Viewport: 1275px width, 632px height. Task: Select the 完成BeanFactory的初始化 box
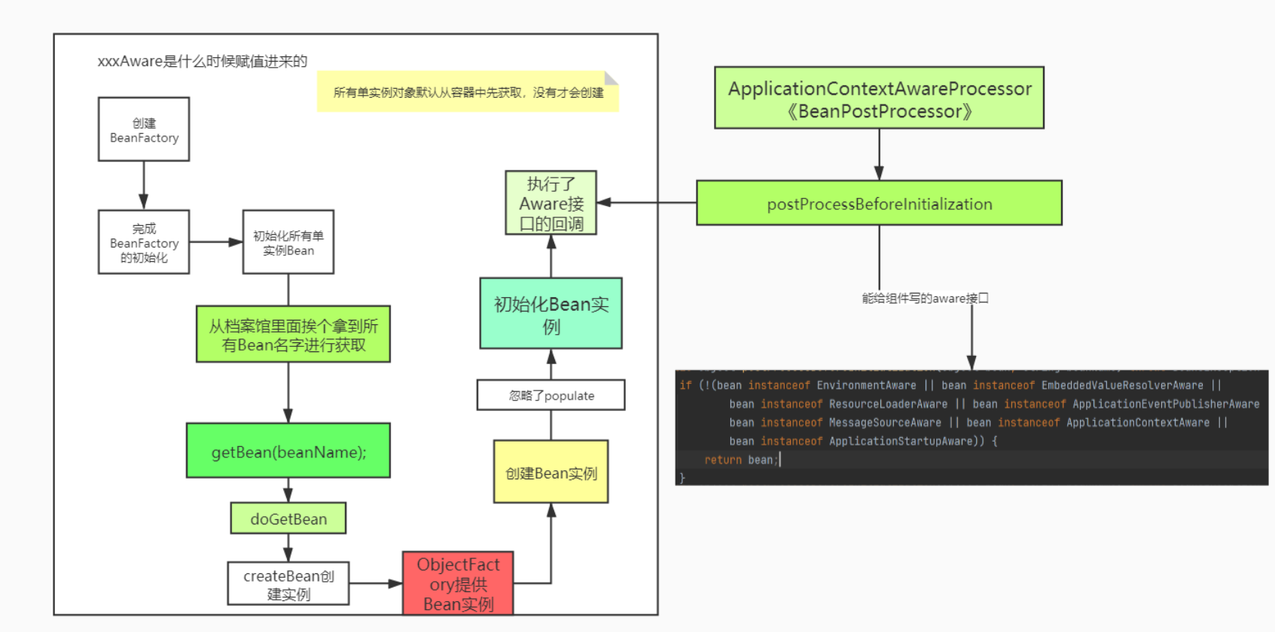tap(144, 242)
